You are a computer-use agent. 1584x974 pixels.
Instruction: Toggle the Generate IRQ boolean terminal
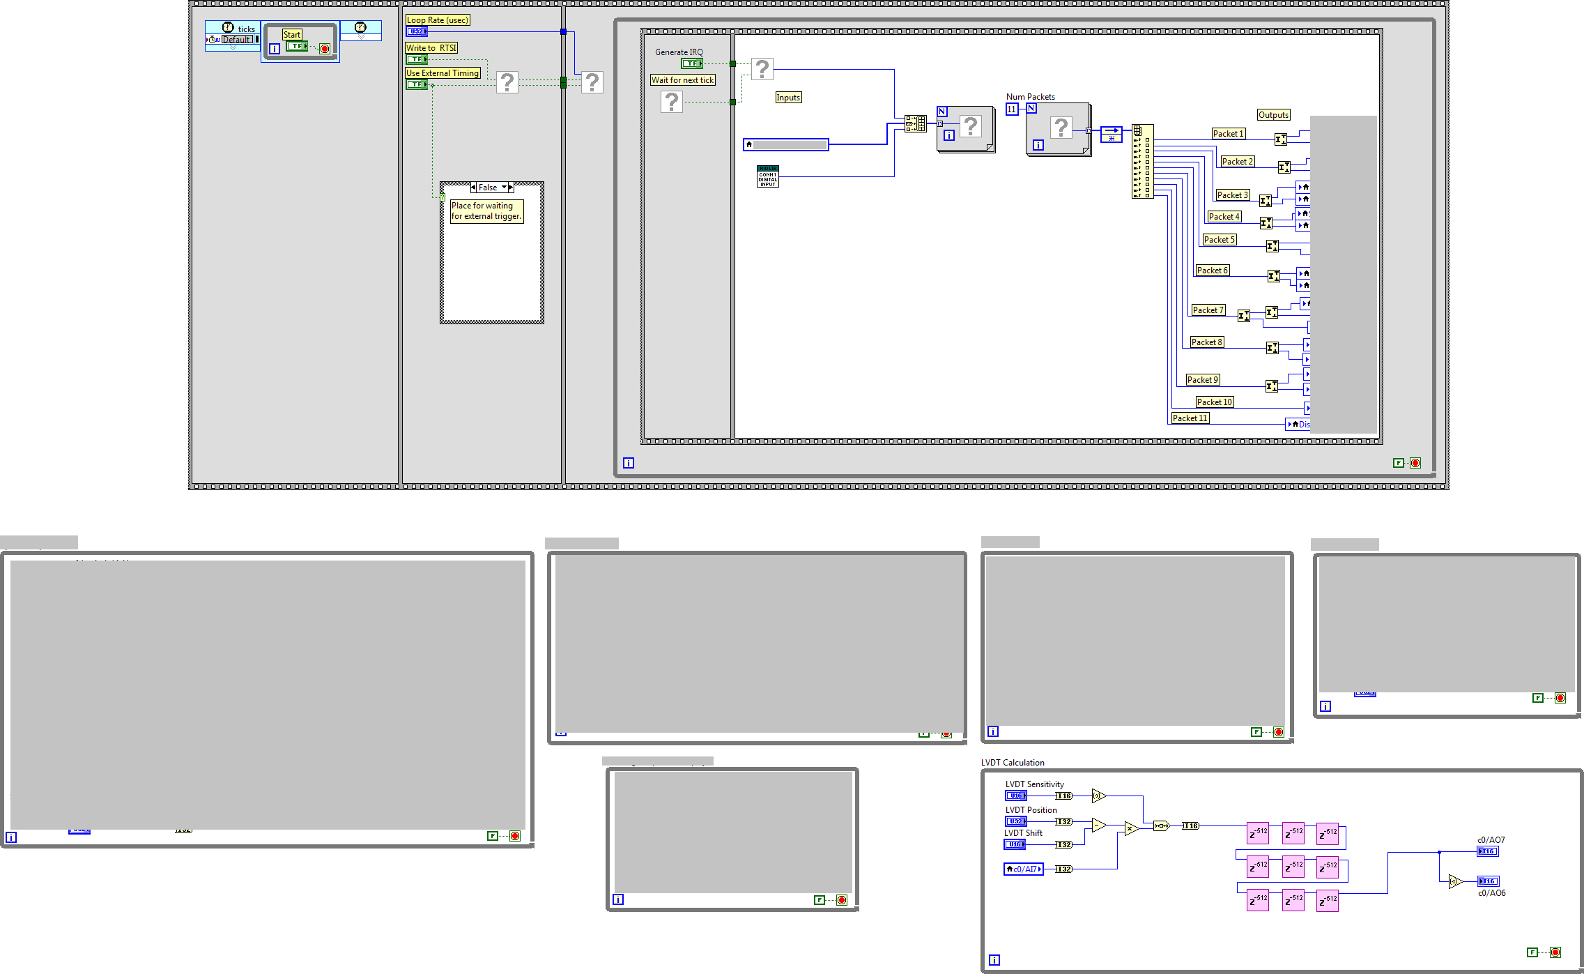(692, 63)
